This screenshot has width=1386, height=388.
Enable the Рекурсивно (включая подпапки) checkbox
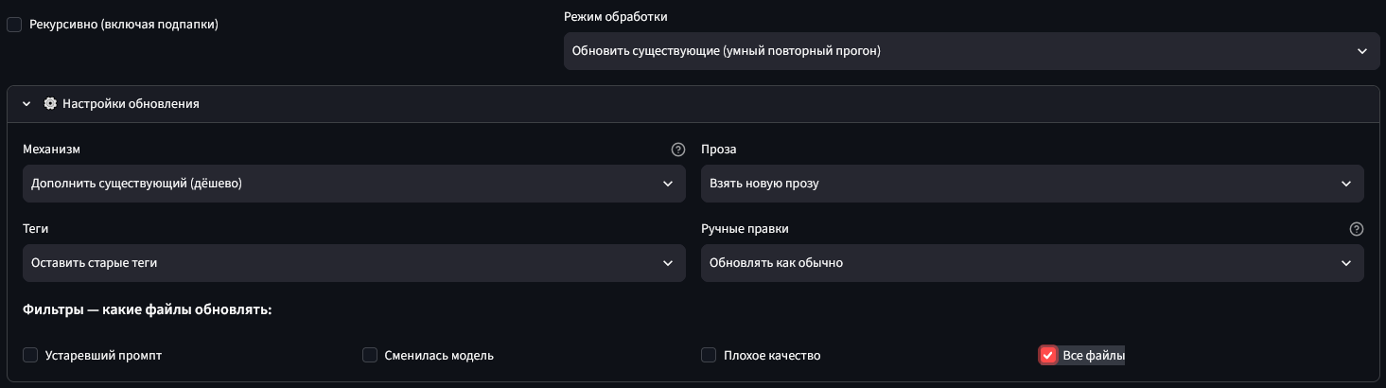[14, 25]
